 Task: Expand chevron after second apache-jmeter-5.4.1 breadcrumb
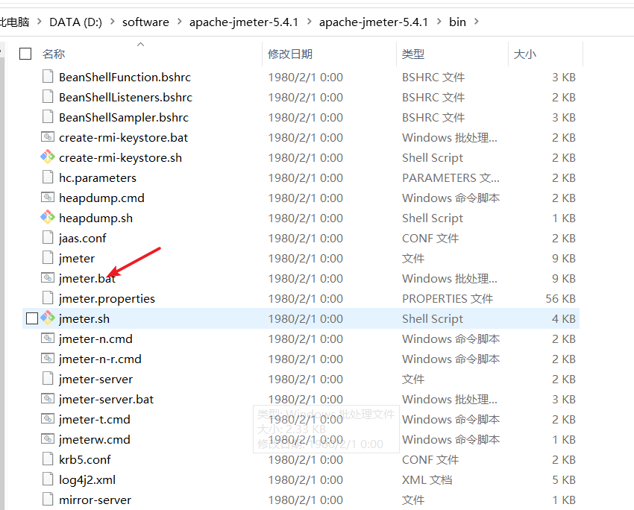click(439, 22)
